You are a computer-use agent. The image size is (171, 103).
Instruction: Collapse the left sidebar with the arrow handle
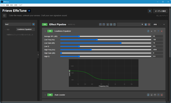[x=38, y=55]
